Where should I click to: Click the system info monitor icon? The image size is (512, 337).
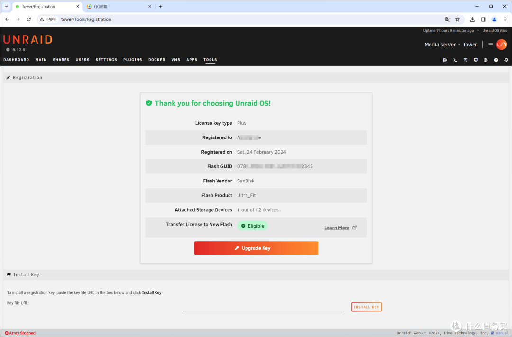click(475, 60)
